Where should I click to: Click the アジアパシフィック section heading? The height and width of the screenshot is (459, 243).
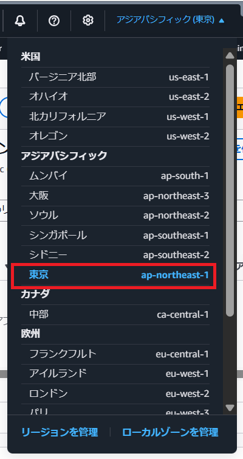click(x=64, y=156)
